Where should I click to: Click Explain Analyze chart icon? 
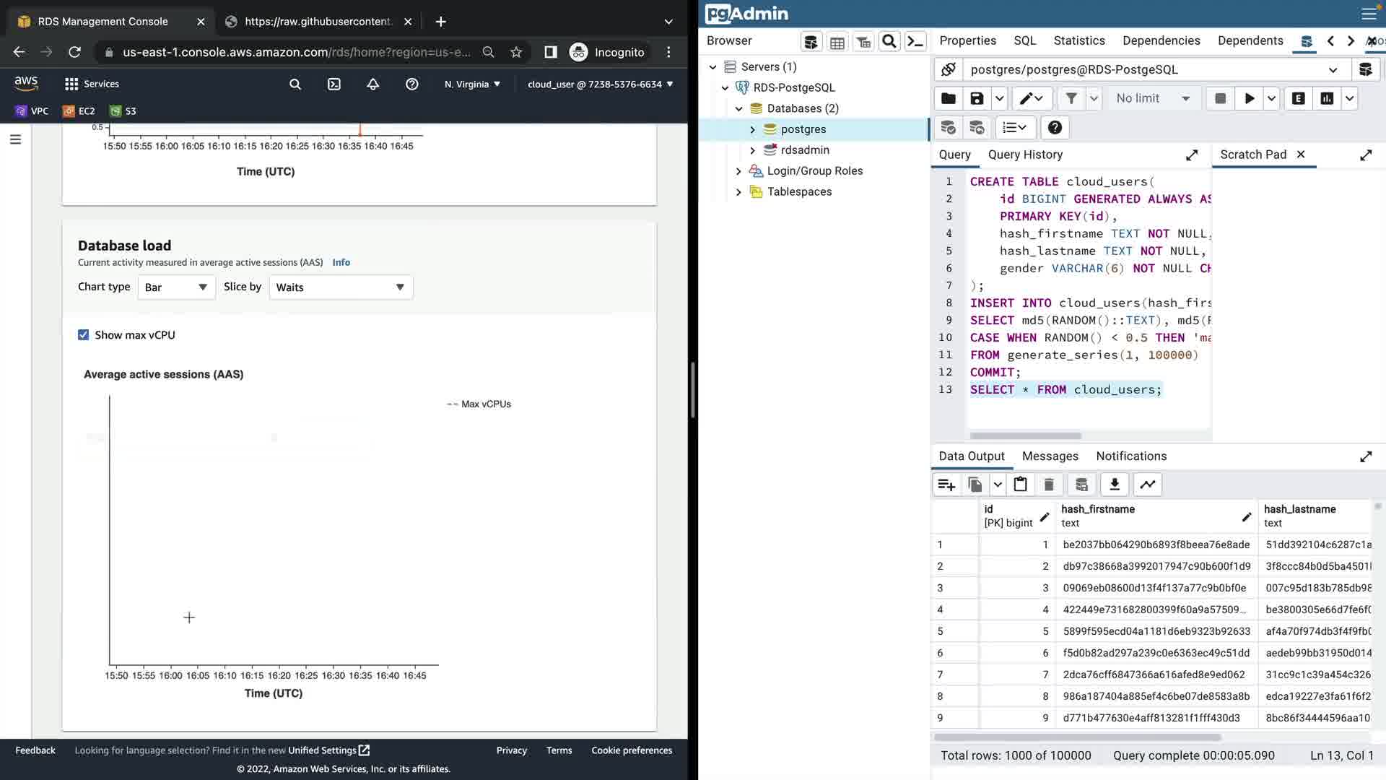[1327, 98]
